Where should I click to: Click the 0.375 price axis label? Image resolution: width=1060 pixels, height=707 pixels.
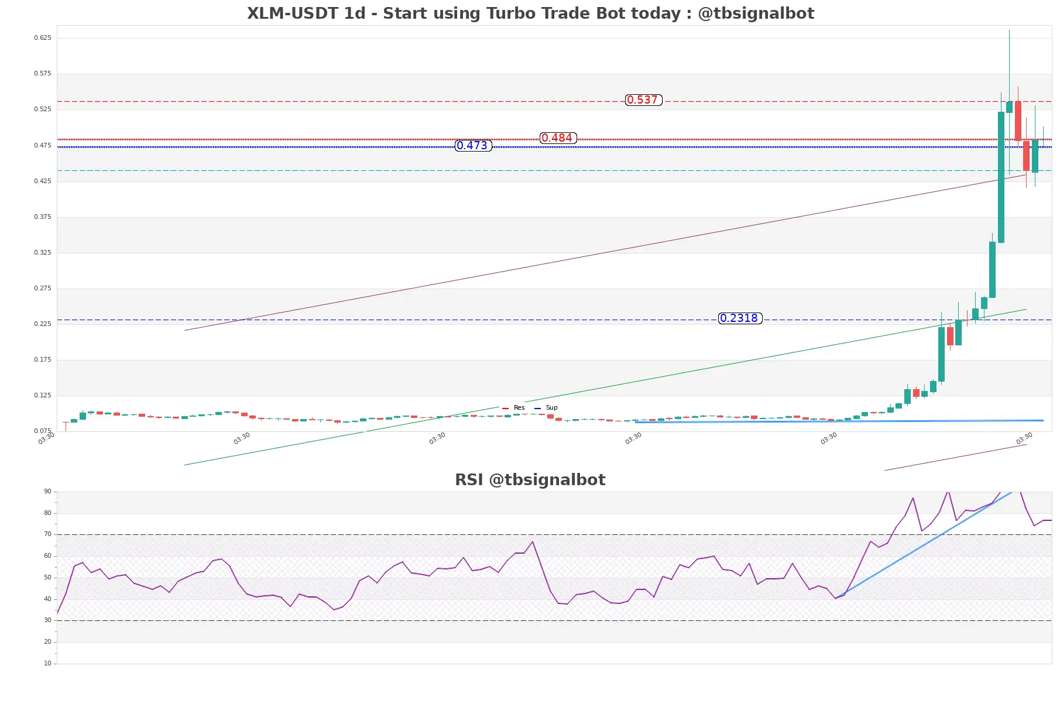(x=43, y=217)
